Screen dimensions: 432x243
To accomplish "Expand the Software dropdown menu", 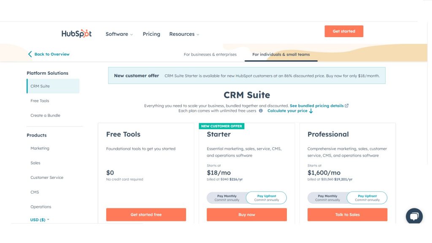I will click(x=119, y=34).
